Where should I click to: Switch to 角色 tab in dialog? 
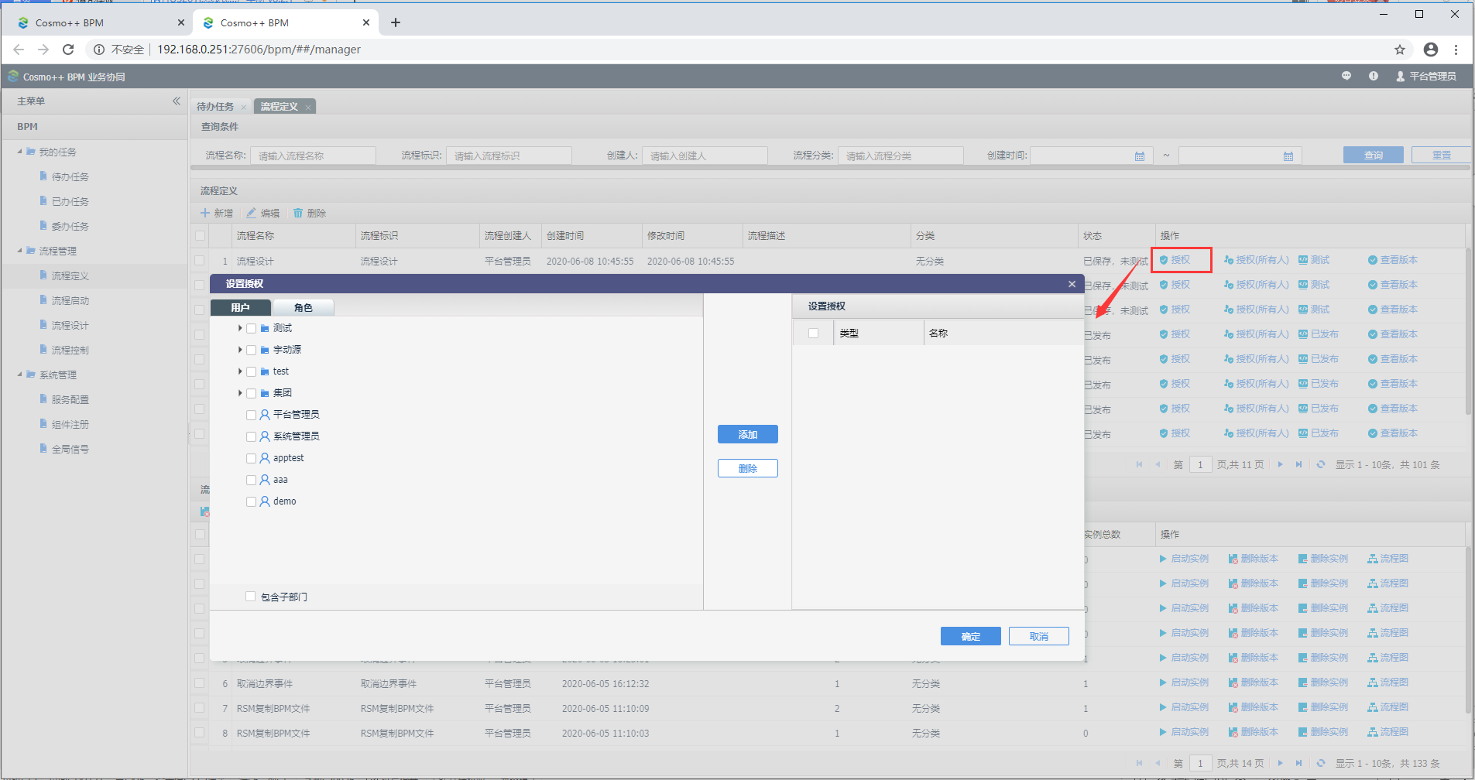(x=304, y=307)
